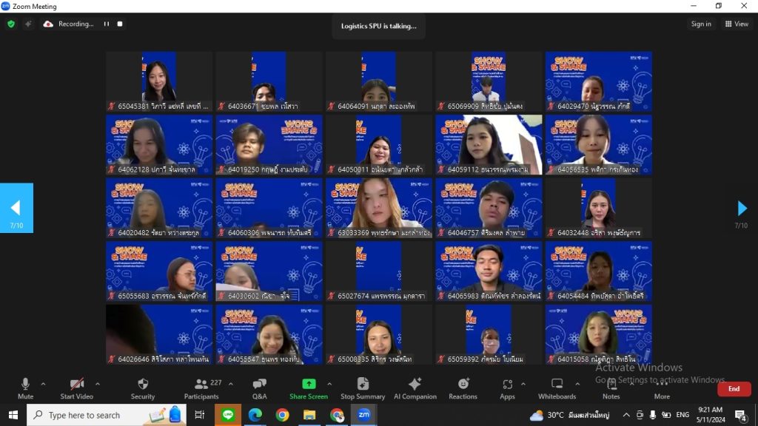Expand video options arrow next to Start Video
Image resolution: width=758 pixels, height=426 pixels.
[98, 384]
